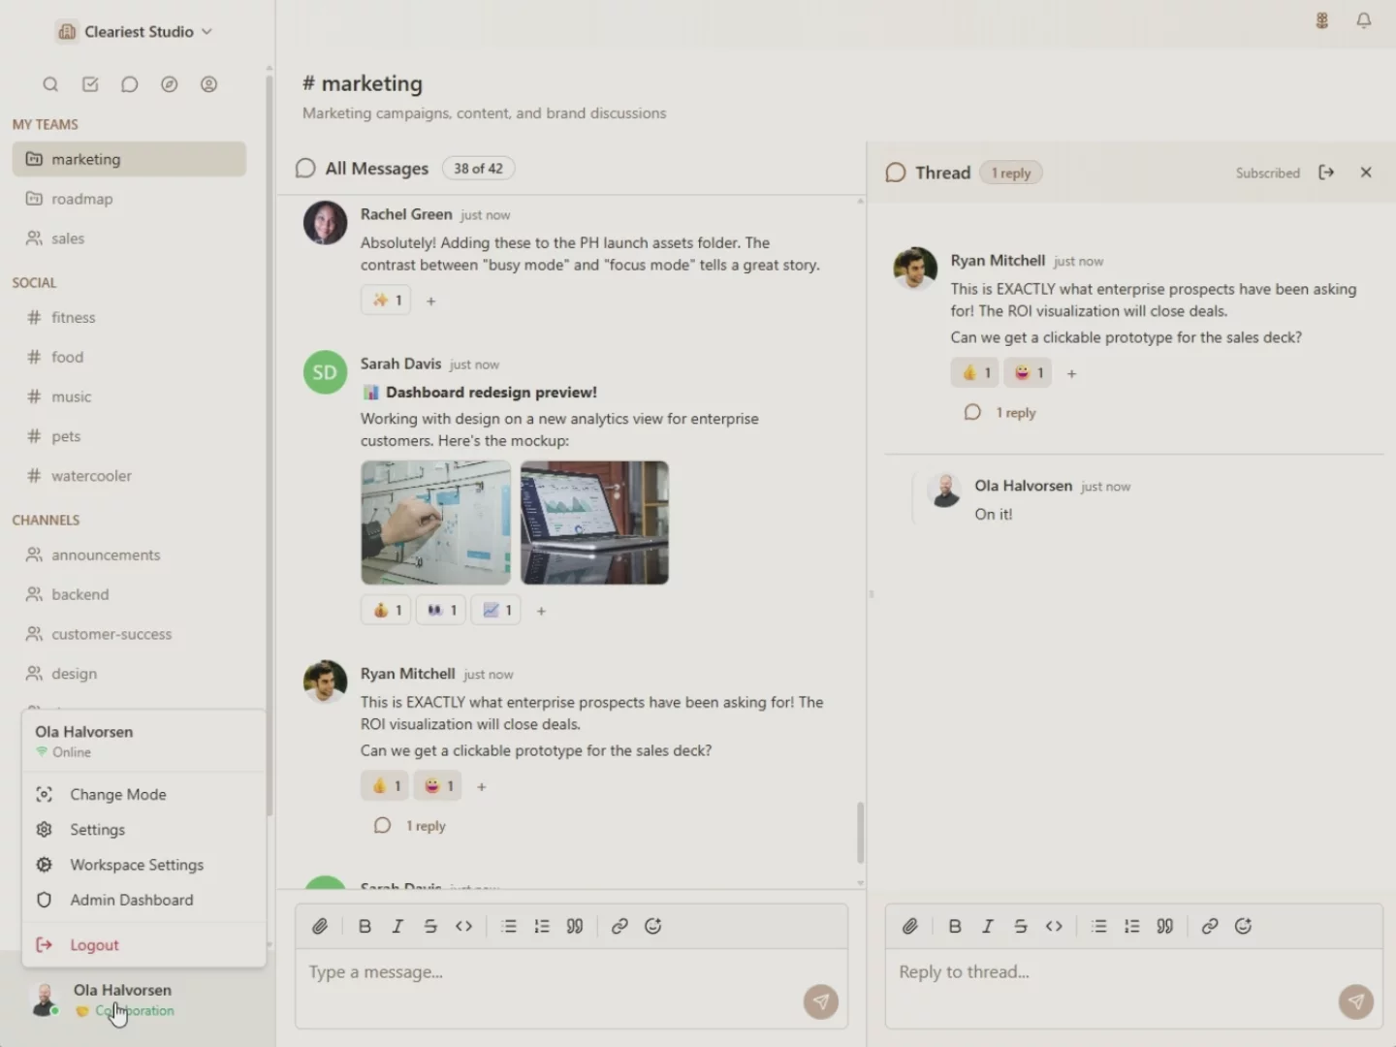Toggle thumbs up reaction on Ryan's thread message
1396x1047 pixels.
click(974, 373)
